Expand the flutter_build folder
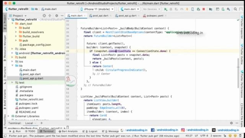245x138 pixels. tap(16, 36)
